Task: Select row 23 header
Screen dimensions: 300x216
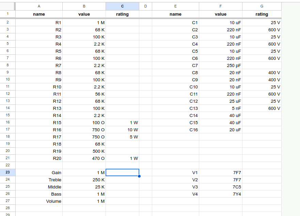Action: [x=7, y=172]
